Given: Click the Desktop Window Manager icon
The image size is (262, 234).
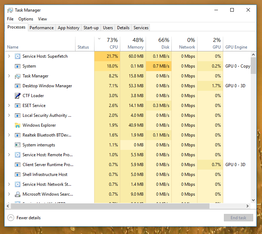Looking at the screenshot, I should point(18,86).
